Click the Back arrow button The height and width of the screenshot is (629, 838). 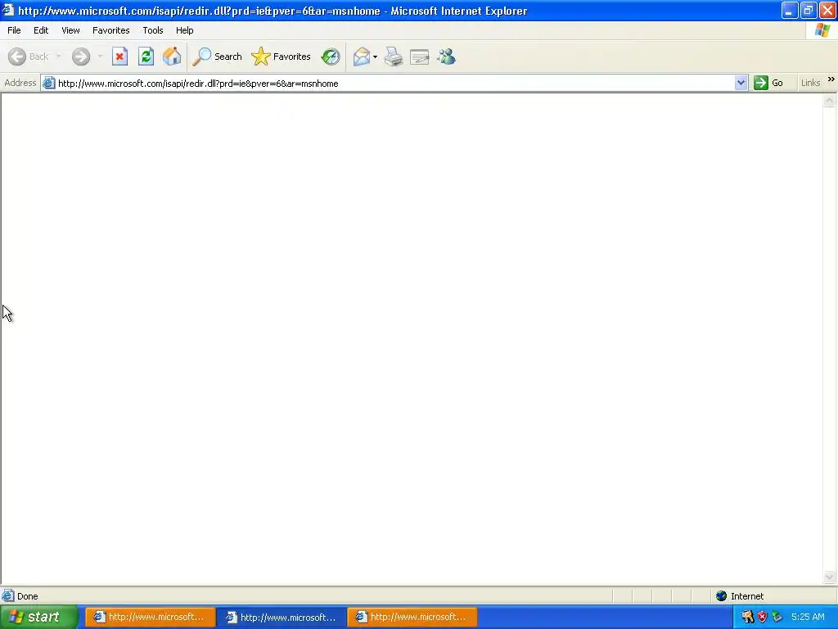17,57
